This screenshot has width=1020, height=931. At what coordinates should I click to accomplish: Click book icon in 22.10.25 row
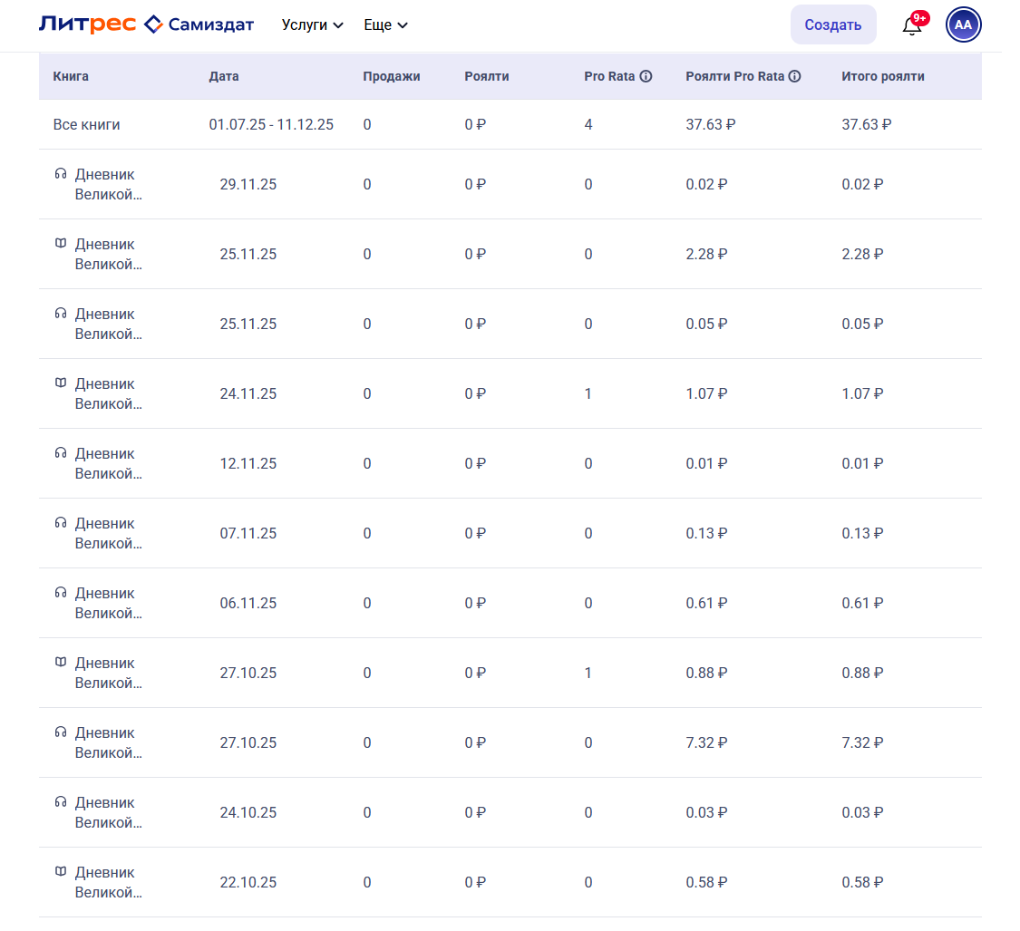(x=61, y=872)
